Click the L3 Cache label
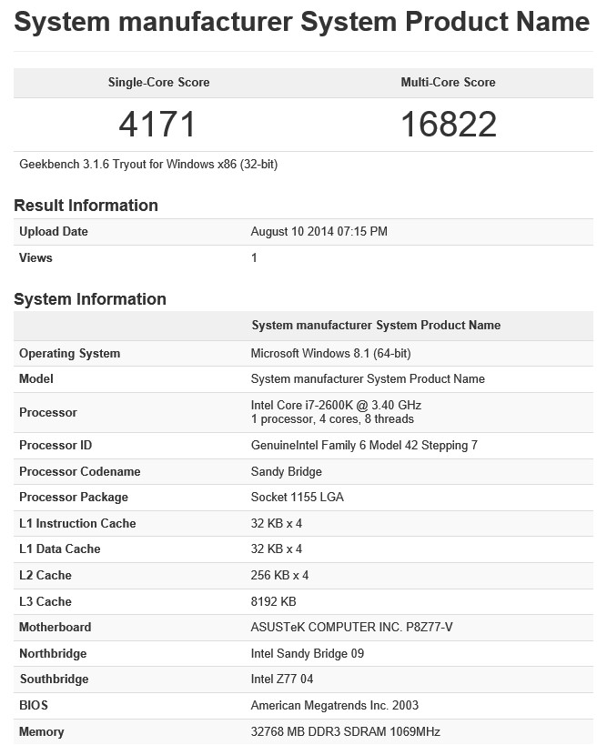Viewport: 597px width, 745px height. [46, 601]
